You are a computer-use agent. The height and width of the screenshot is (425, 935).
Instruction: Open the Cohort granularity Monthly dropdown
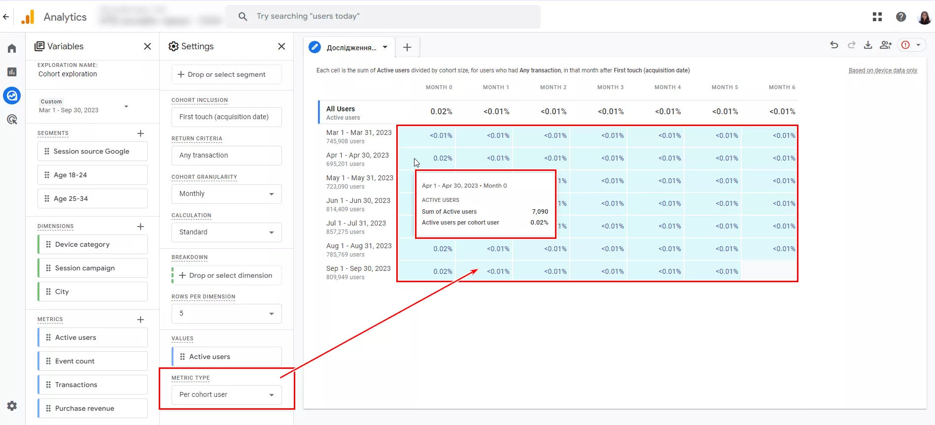(x=227, y=194)
